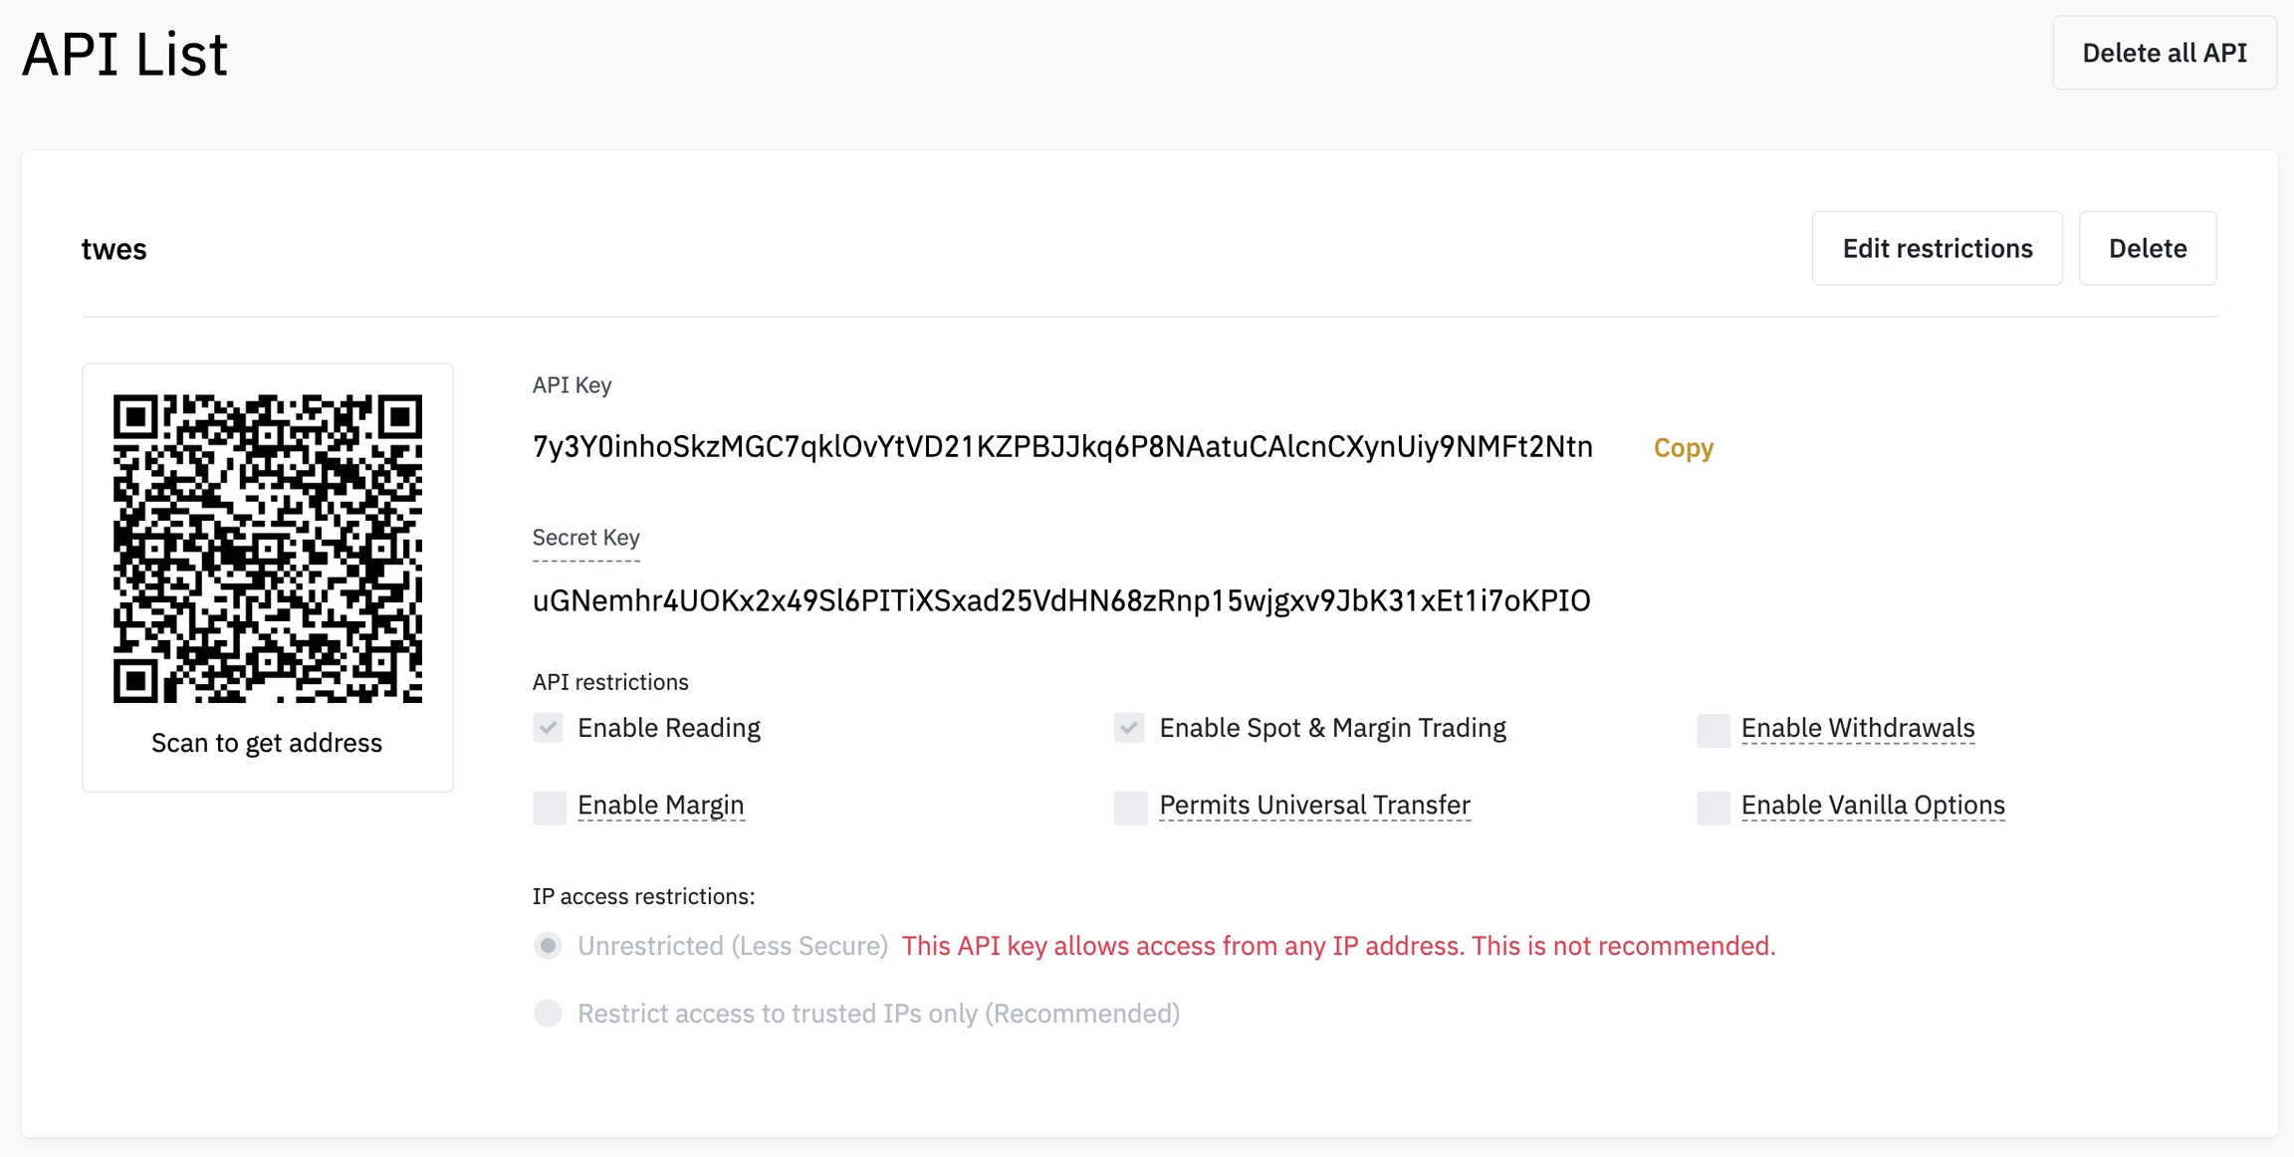Check the Permits Universal Transfer box
2294x1157 pixels.
coord(1130,807)
